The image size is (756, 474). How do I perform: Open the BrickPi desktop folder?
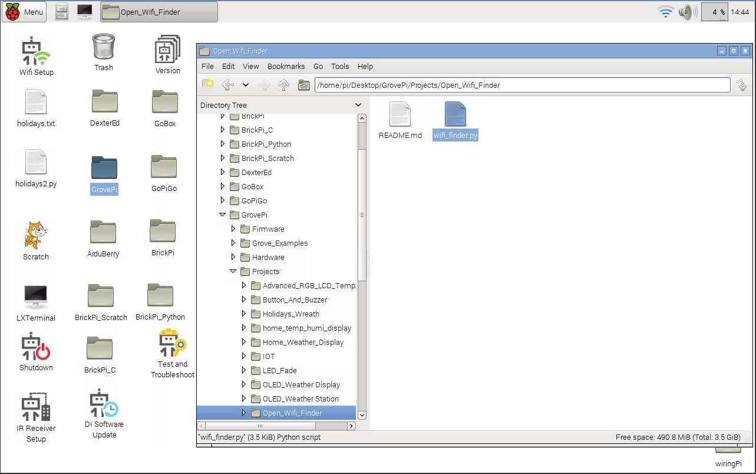[x=163, y=238]
